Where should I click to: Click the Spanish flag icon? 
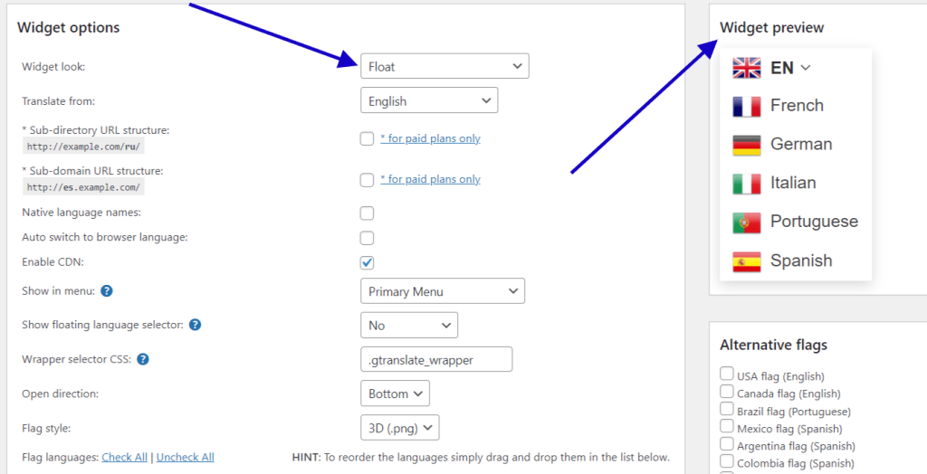coord(747,261)
